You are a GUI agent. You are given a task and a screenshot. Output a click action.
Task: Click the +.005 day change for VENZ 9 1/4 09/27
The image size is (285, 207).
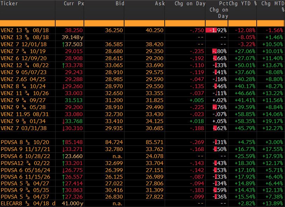tap(197, 100)
